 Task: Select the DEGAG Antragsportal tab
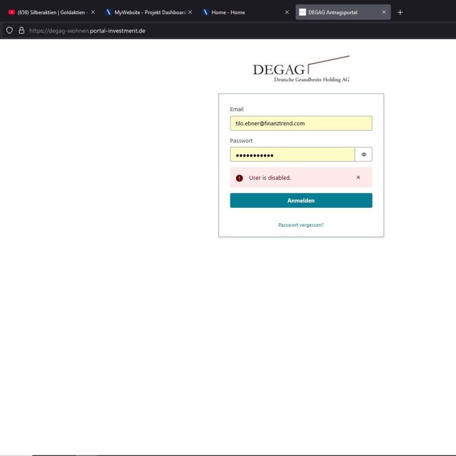coord(343,12)
